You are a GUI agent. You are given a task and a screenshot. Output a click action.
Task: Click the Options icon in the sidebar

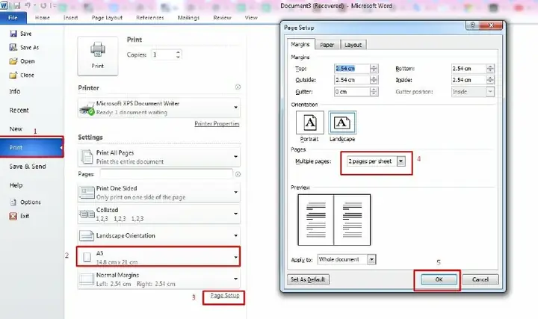coord(13,202)
